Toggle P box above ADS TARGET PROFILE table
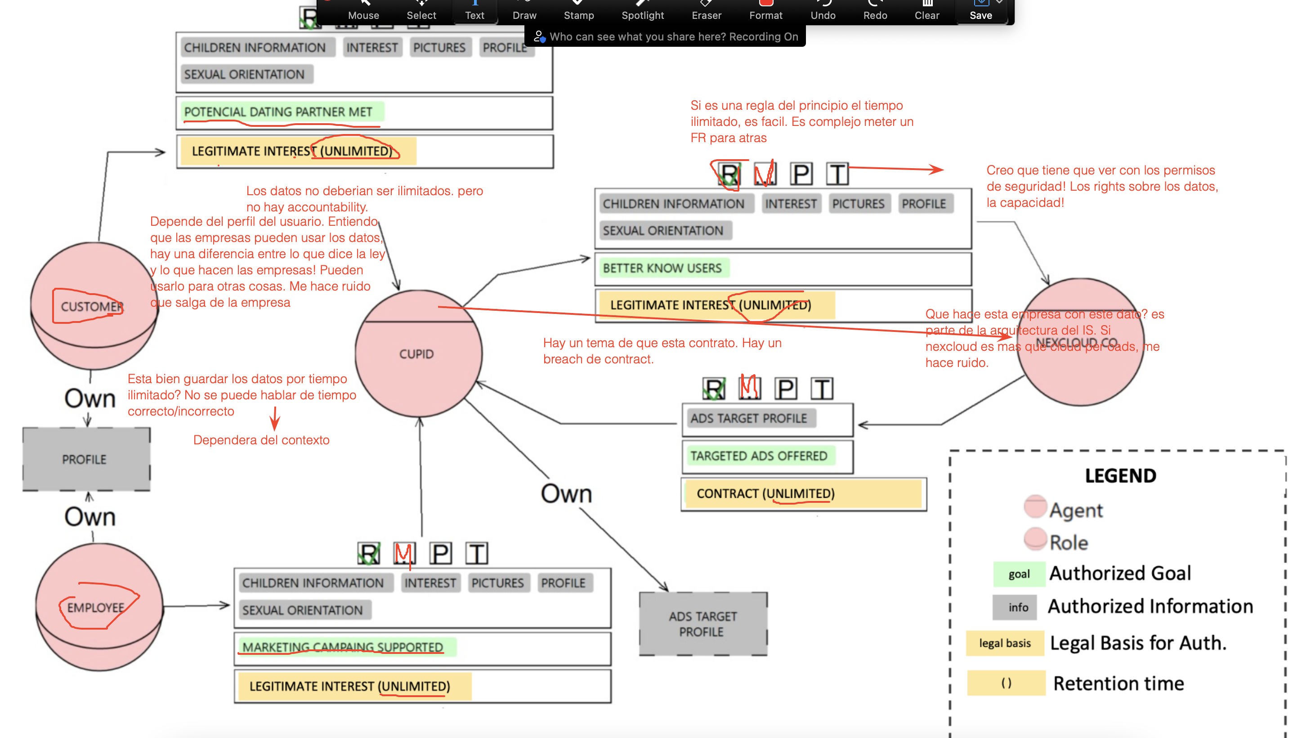Screen dimensions: 1311x738 (x=785, y=389)
